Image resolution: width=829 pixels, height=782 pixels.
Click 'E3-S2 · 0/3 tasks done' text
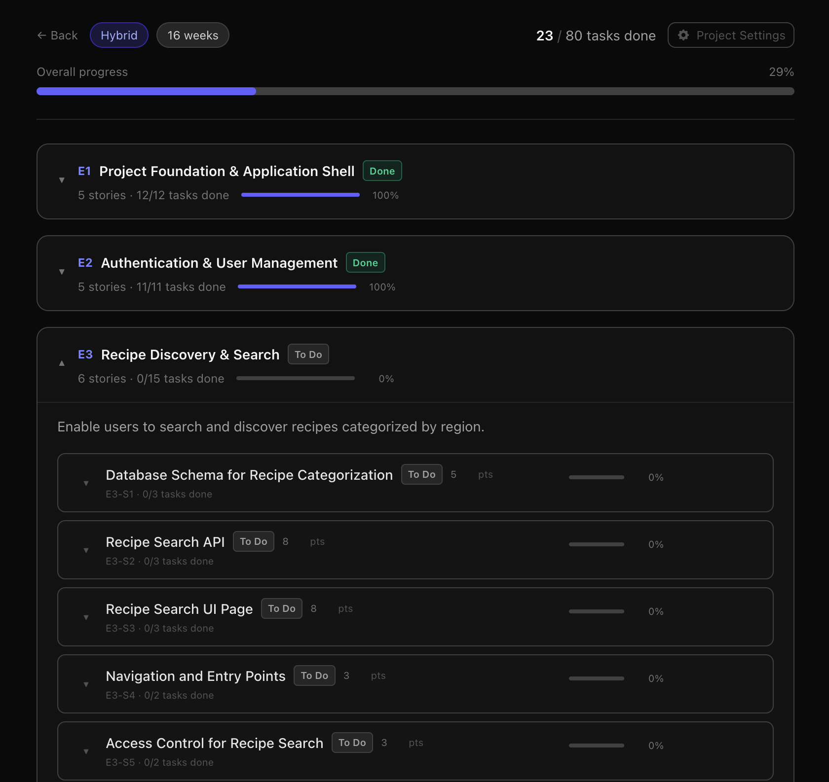(x=160, y=561)
